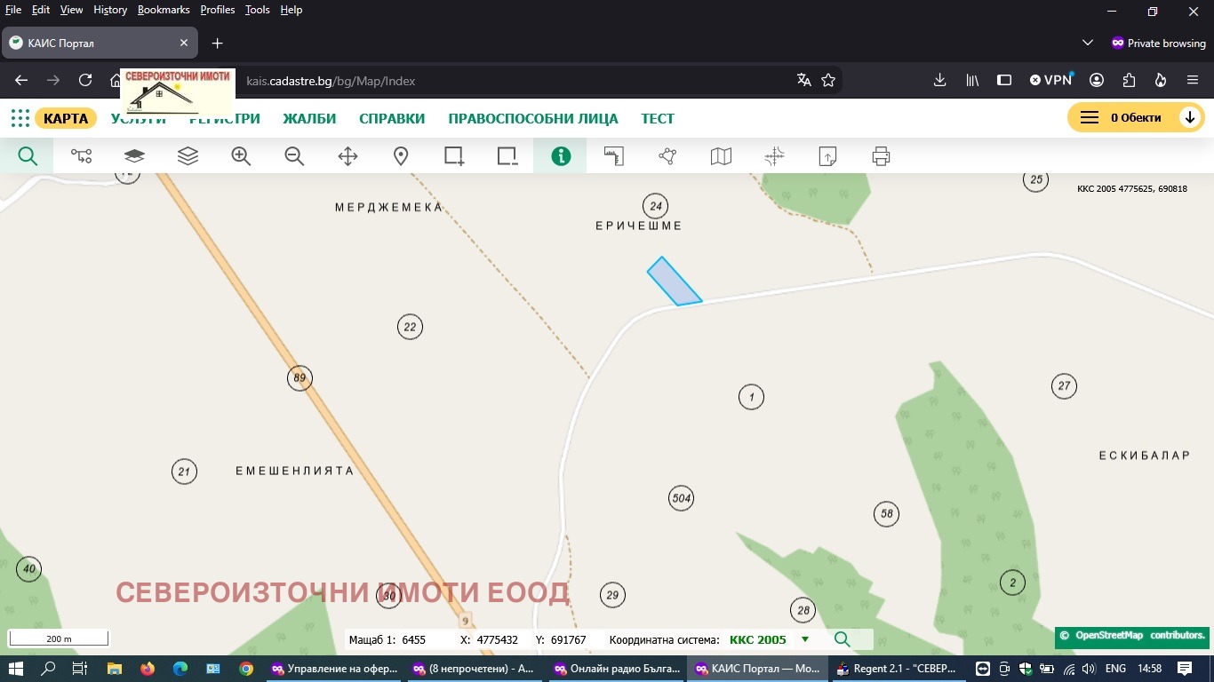Select the zoom out magnifier tool

point(294,156)
